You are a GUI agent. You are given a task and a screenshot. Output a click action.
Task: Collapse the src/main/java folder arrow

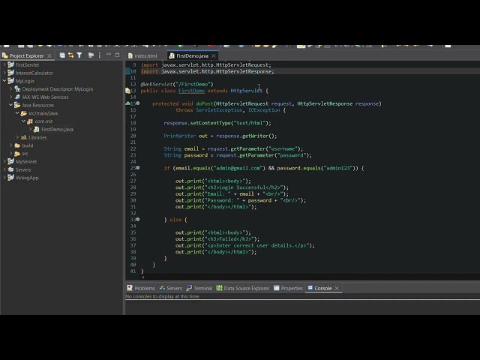17,113
